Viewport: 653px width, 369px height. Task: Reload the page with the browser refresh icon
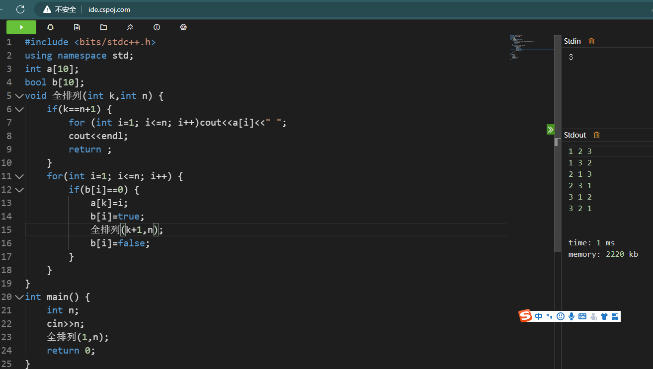point(20,9)
